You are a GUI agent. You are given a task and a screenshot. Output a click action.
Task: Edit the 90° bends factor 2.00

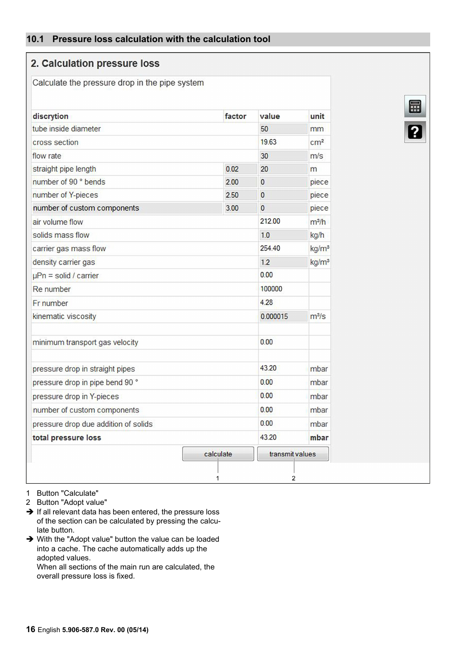coord(240,182)
